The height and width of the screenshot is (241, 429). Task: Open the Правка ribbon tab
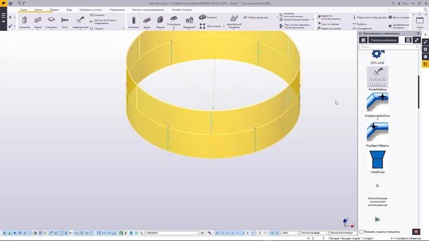pyautogui.click(x=54, y=9)
